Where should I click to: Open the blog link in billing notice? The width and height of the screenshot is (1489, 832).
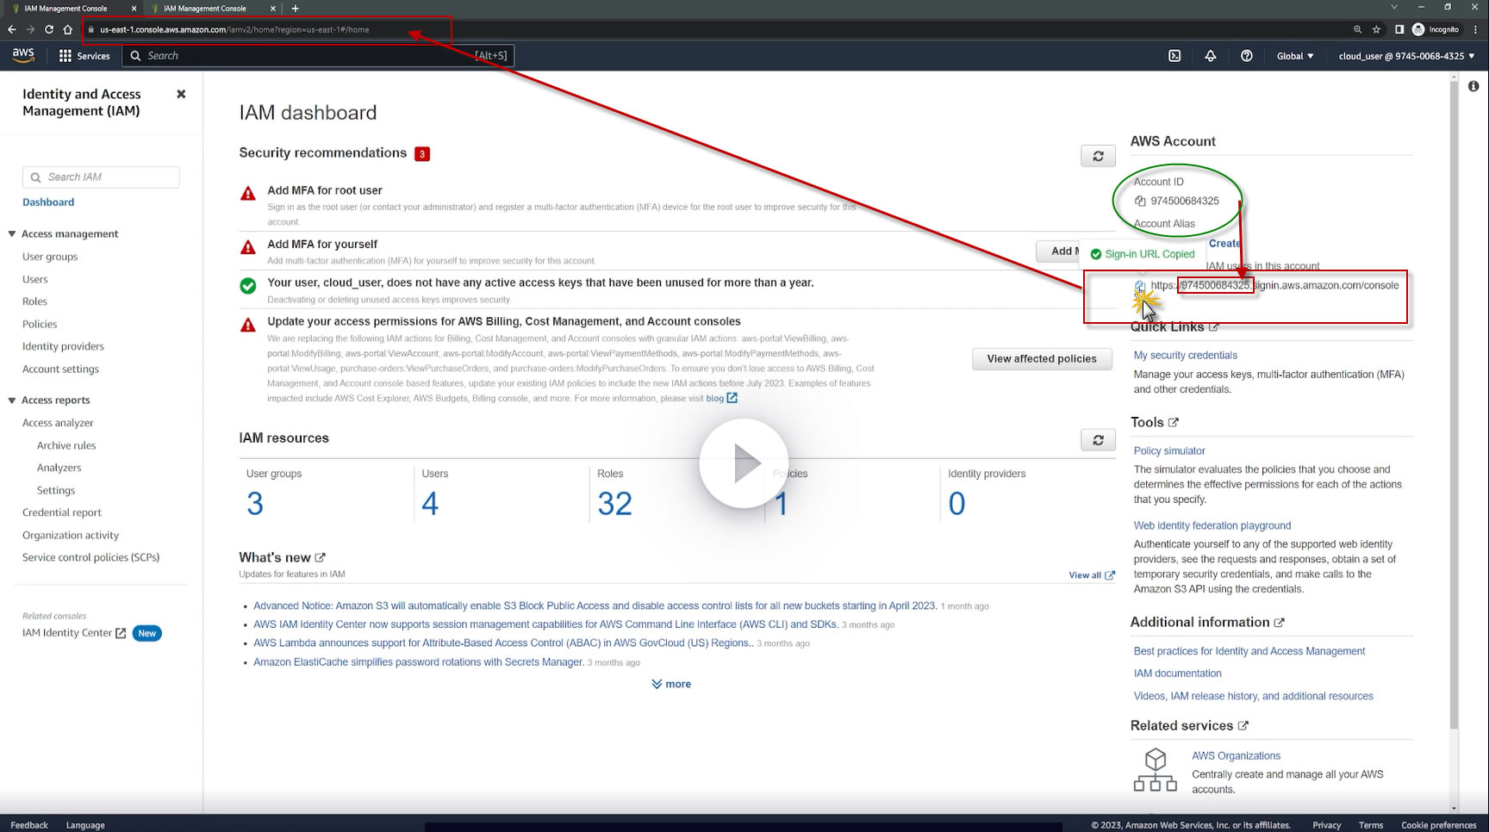(x=721, y=398)
